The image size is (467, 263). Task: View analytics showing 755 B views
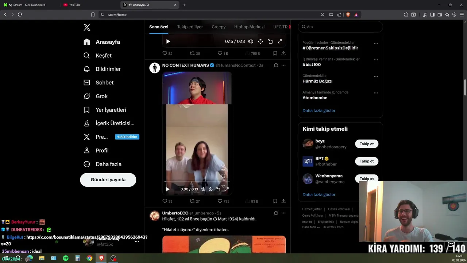click(252, 53)
